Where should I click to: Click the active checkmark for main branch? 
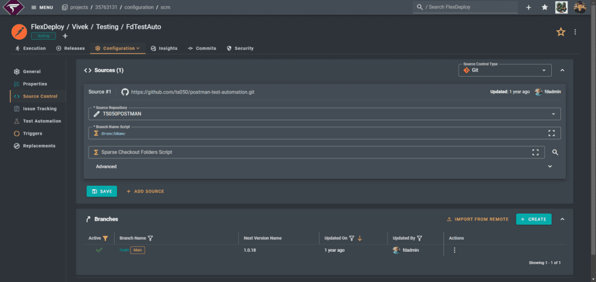point(99,250)
